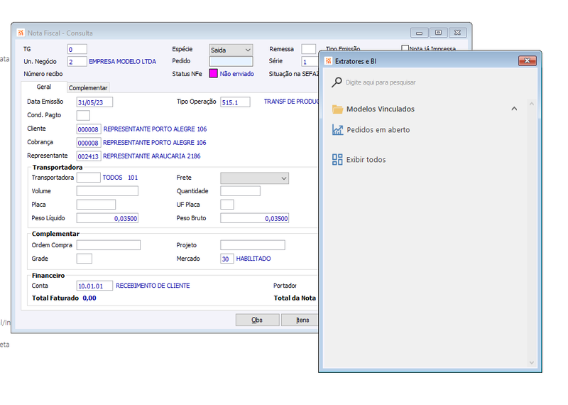Maximize the Nota Fiscal window
The image size is (568, 405).
[438, 33]
